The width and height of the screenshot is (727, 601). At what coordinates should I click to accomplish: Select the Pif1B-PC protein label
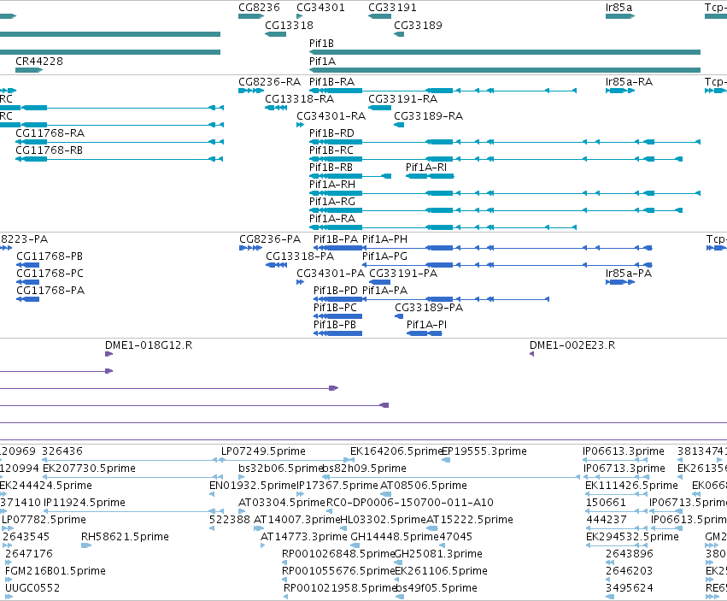pos(335,308)
